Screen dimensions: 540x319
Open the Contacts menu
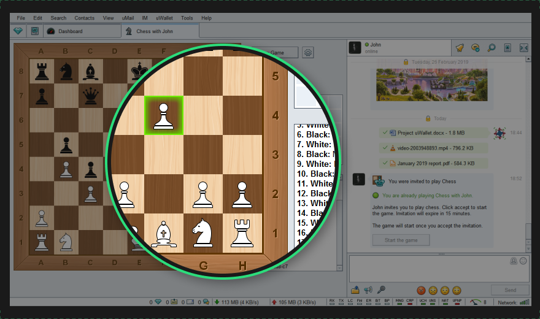coord(85,18)
